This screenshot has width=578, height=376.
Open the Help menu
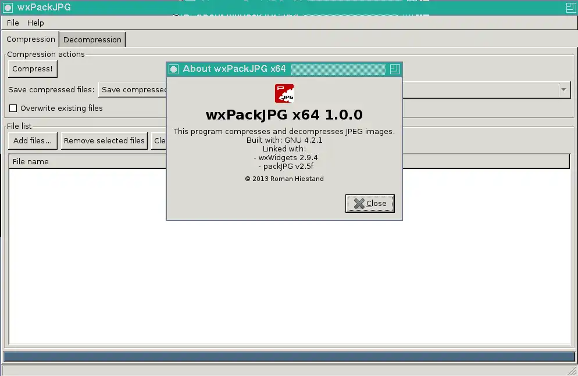tap(35, 23)
